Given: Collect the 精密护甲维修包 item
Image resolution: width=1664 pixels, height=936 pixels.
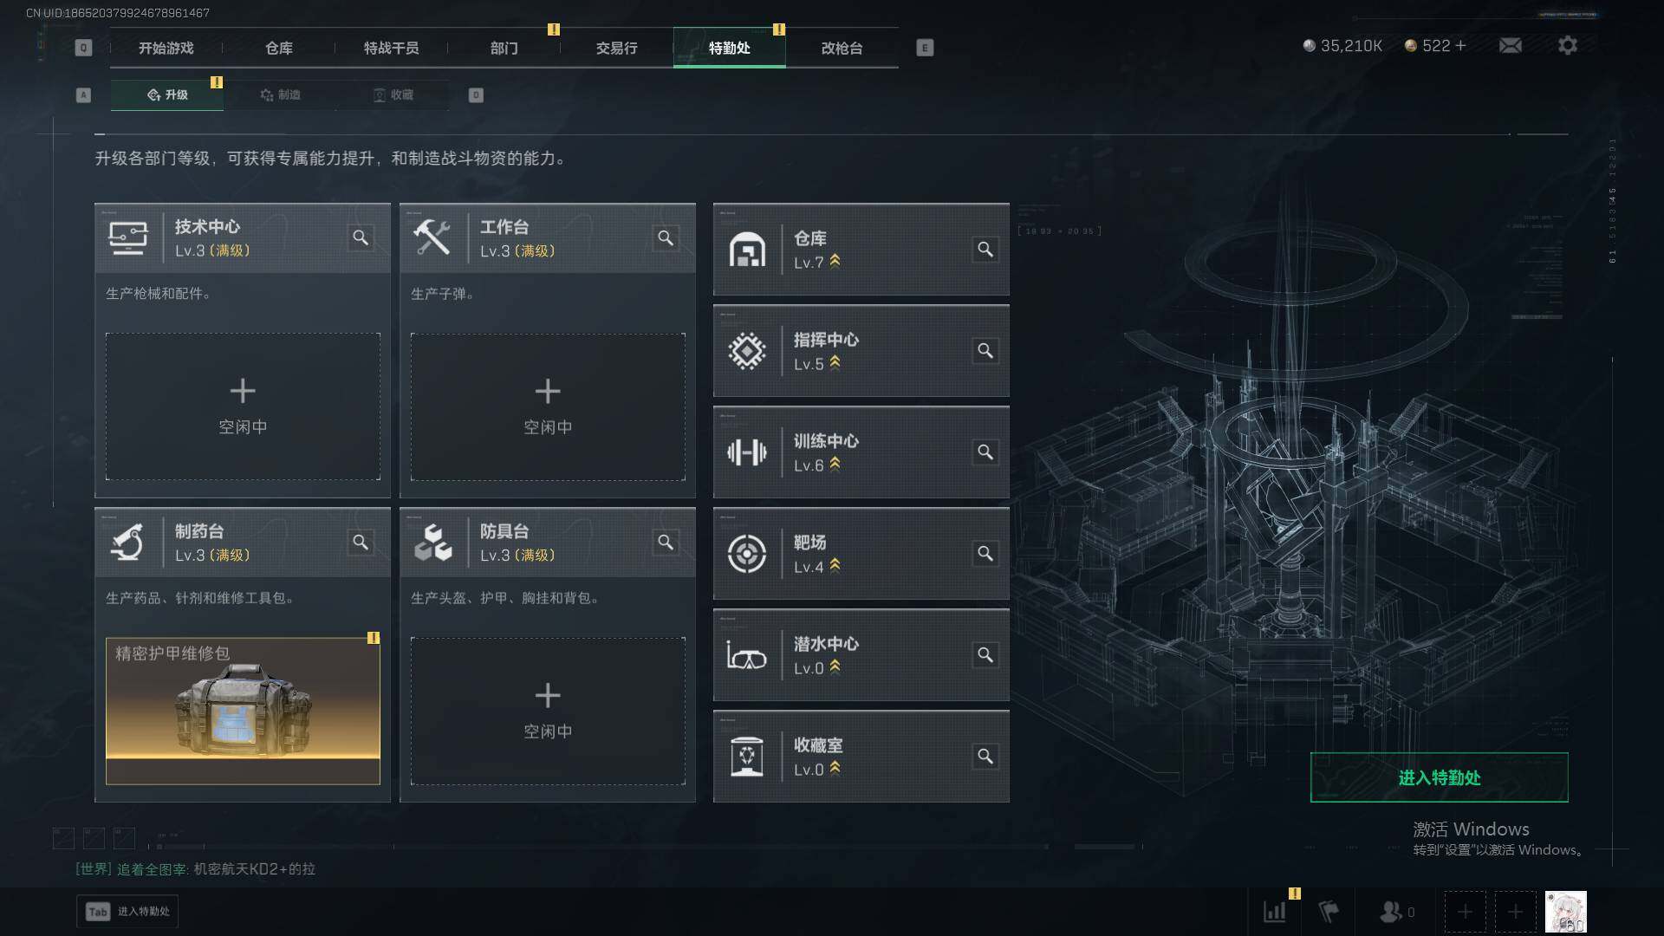Looking at the screenshot, I should (x=243, y=711).
